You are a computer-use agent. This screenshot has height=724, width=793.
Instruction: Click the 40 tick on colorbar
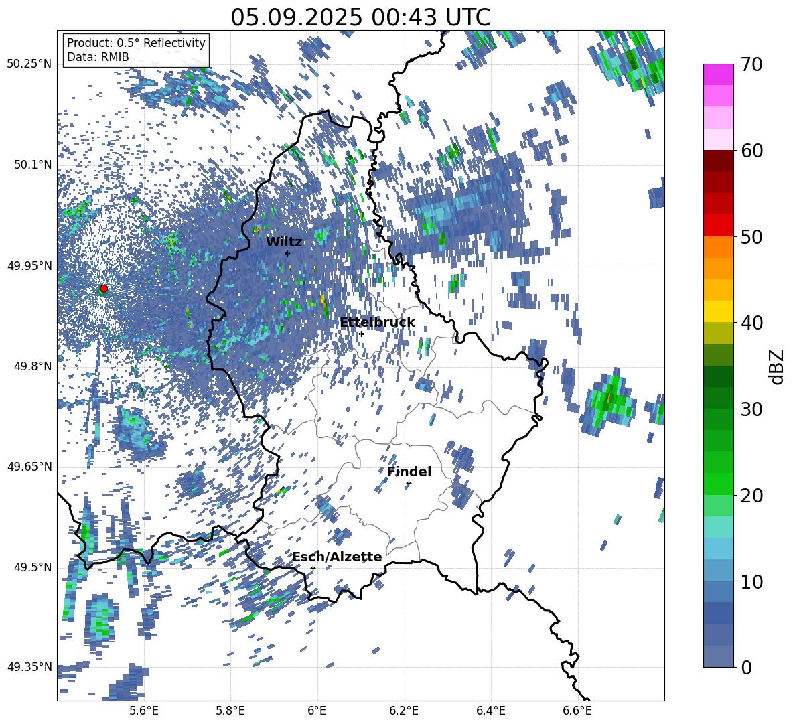coord(751,323)
